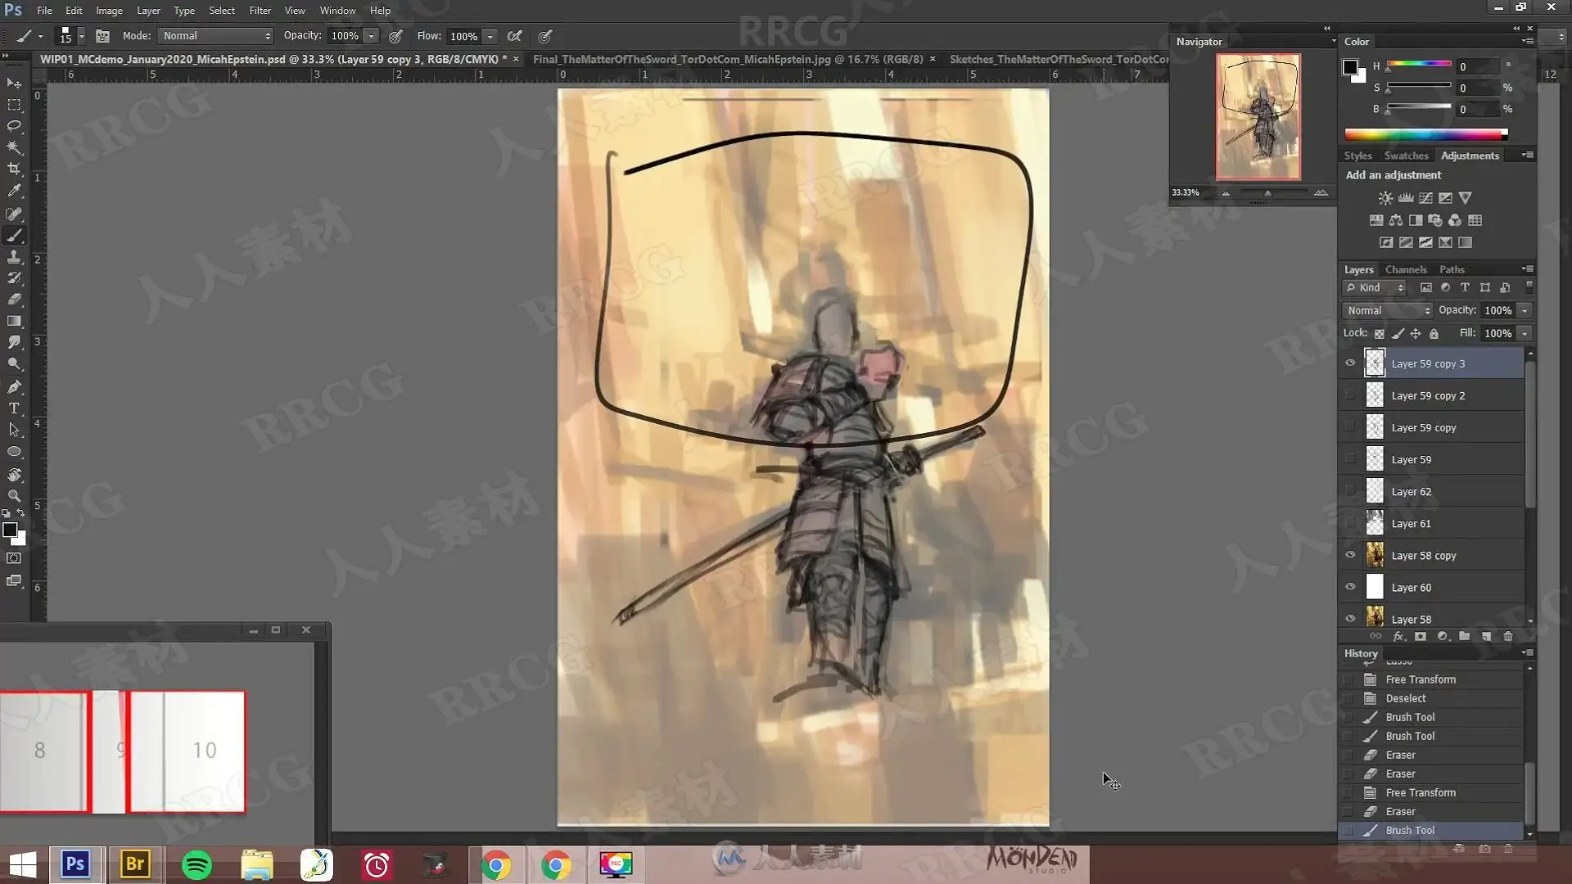Viewport: 1572px width, 884px height.
Task: Select the Lasso tool
Action: coord(14,126)
